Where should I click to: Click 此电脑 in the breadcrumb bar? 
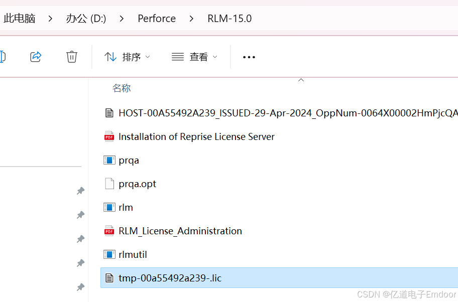coord(19,18)
